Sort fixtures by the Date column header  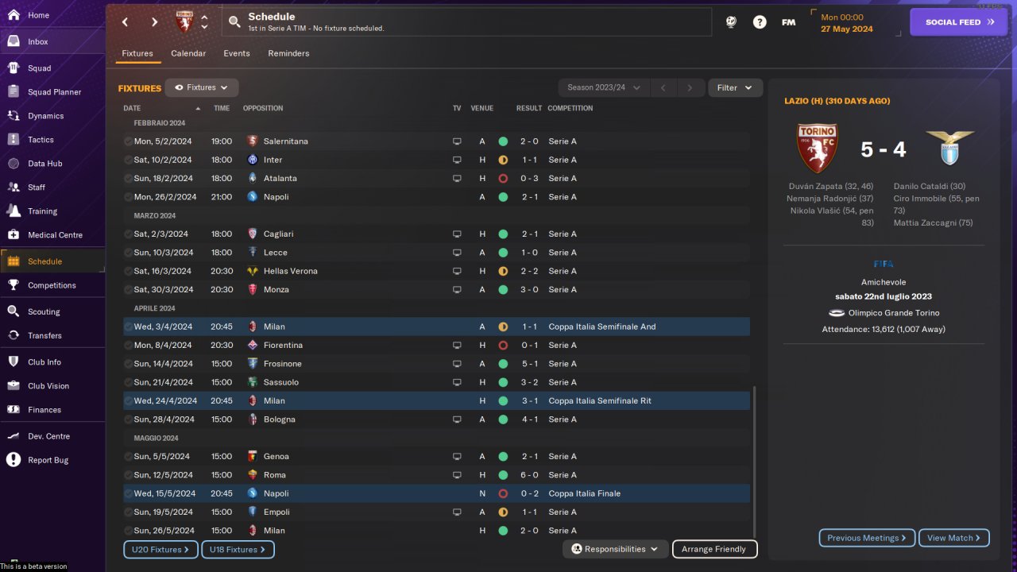tap(162, 108)
